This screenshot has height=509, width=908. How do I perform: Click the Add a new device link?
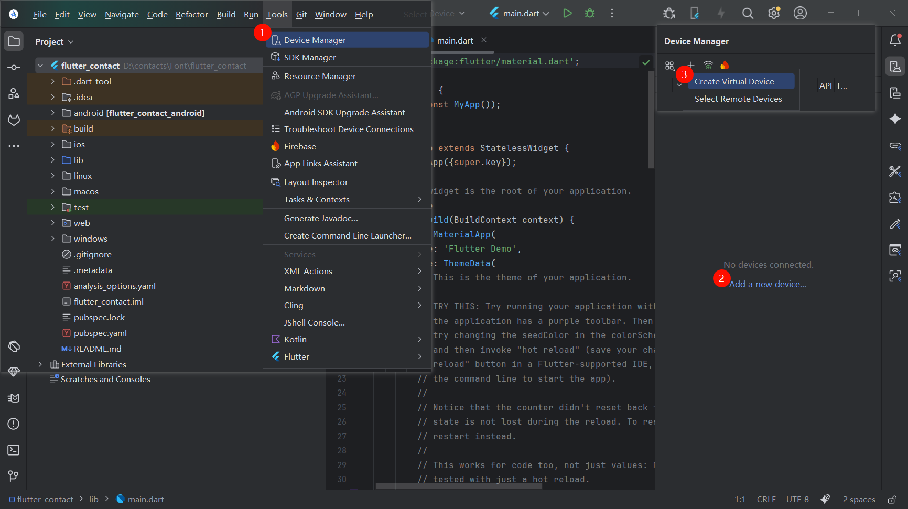tap(768, 284)
